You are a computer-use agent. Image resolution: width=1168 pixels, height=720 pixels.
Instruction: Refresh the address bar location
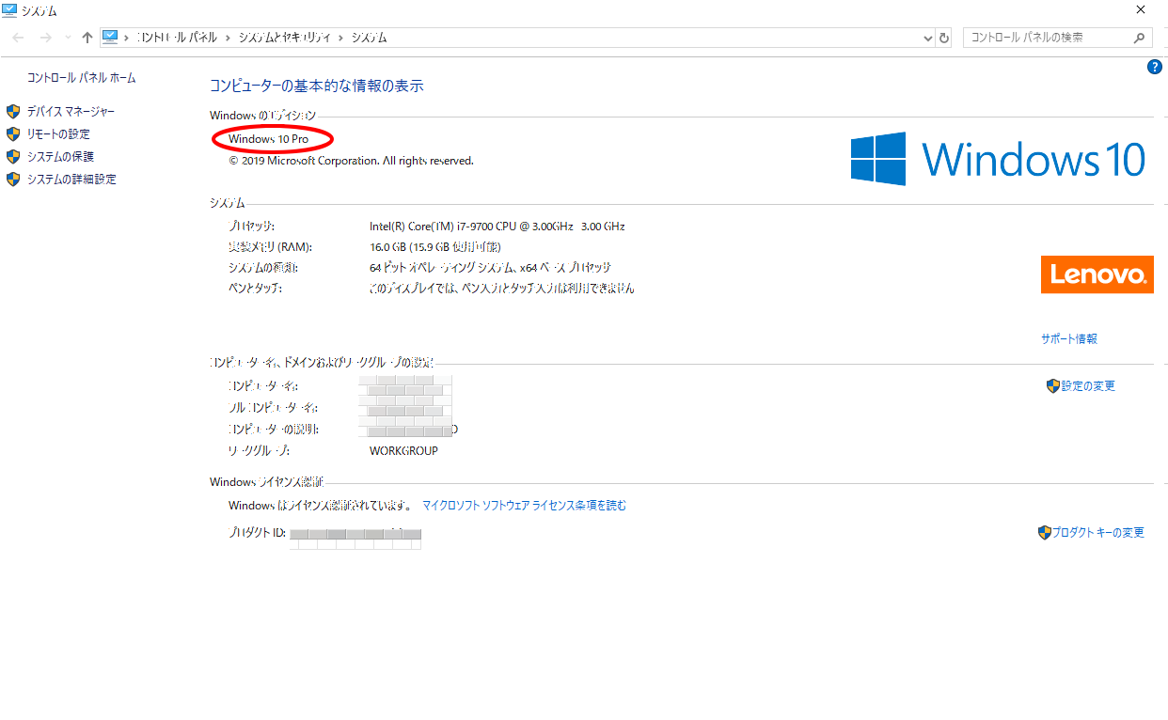(x=945, y=38)
